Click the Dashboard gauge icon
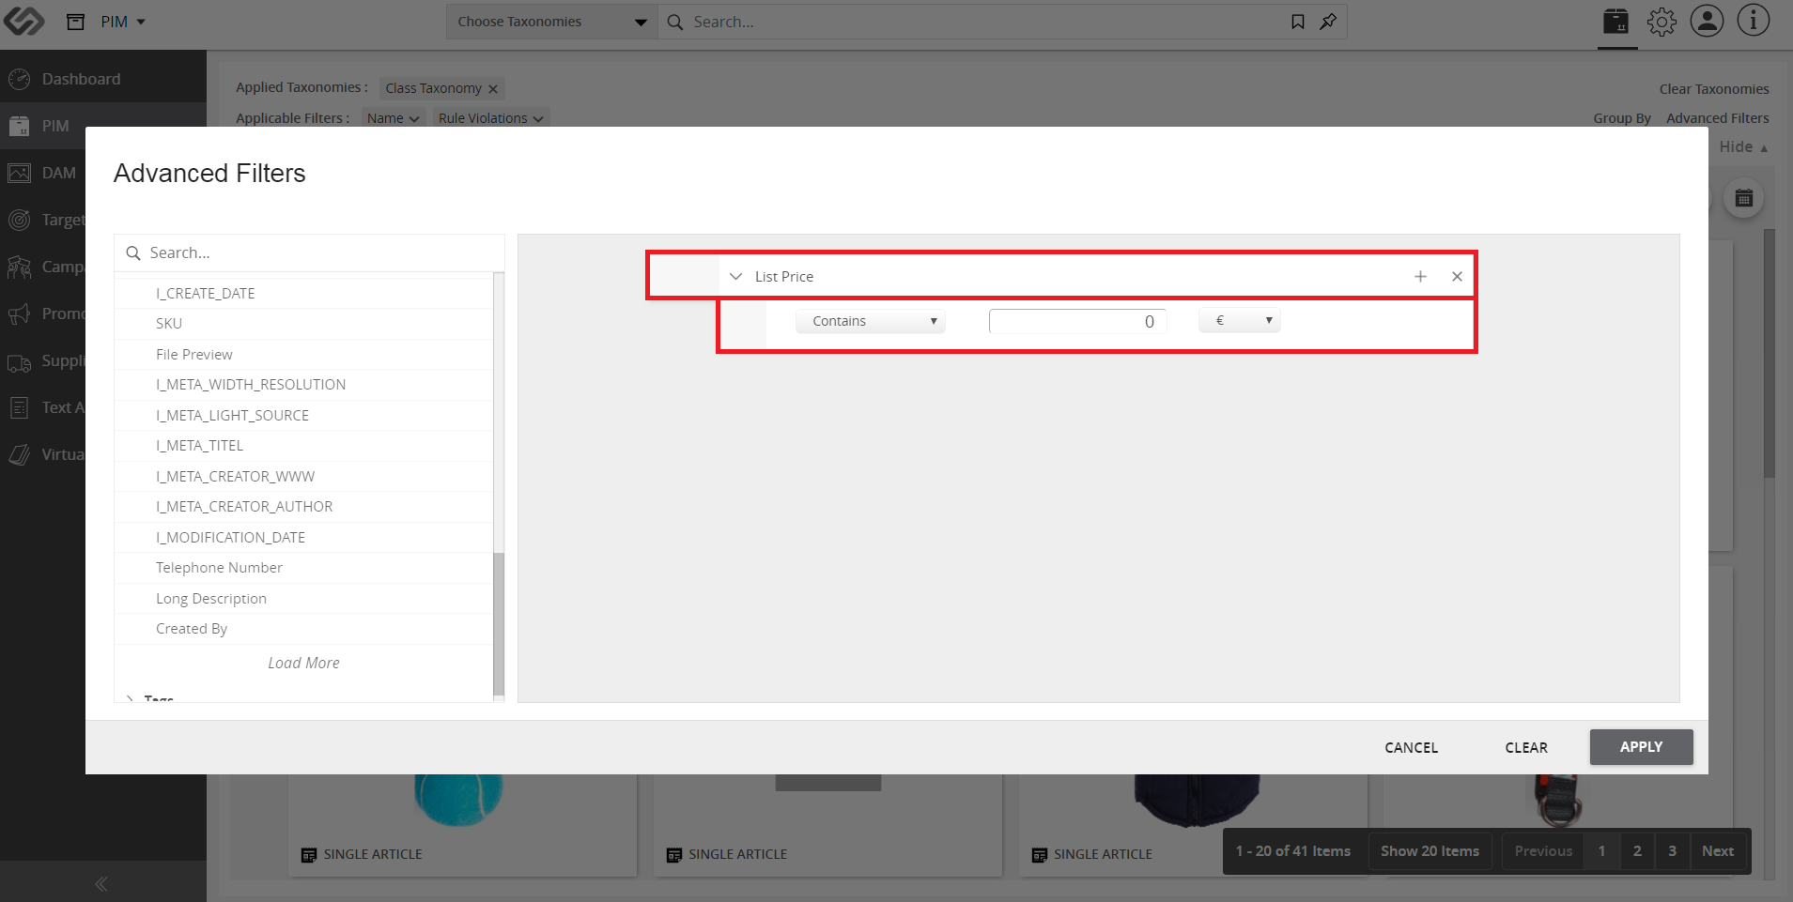The height and width of the screenshot is (902, 1793). pos(20,79)
